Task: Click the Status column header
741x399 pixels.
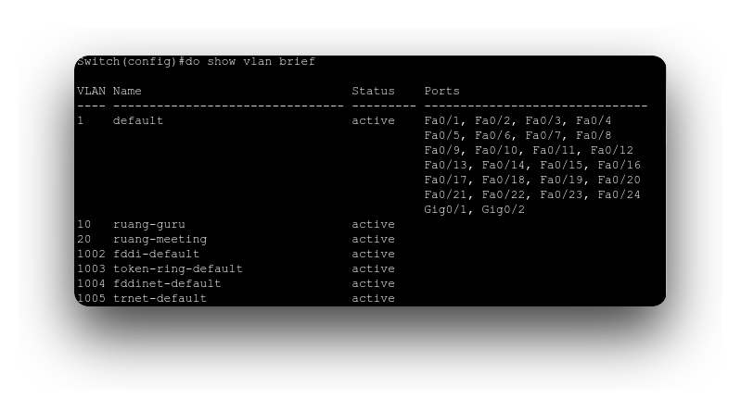Action: (x=373, y=92)
